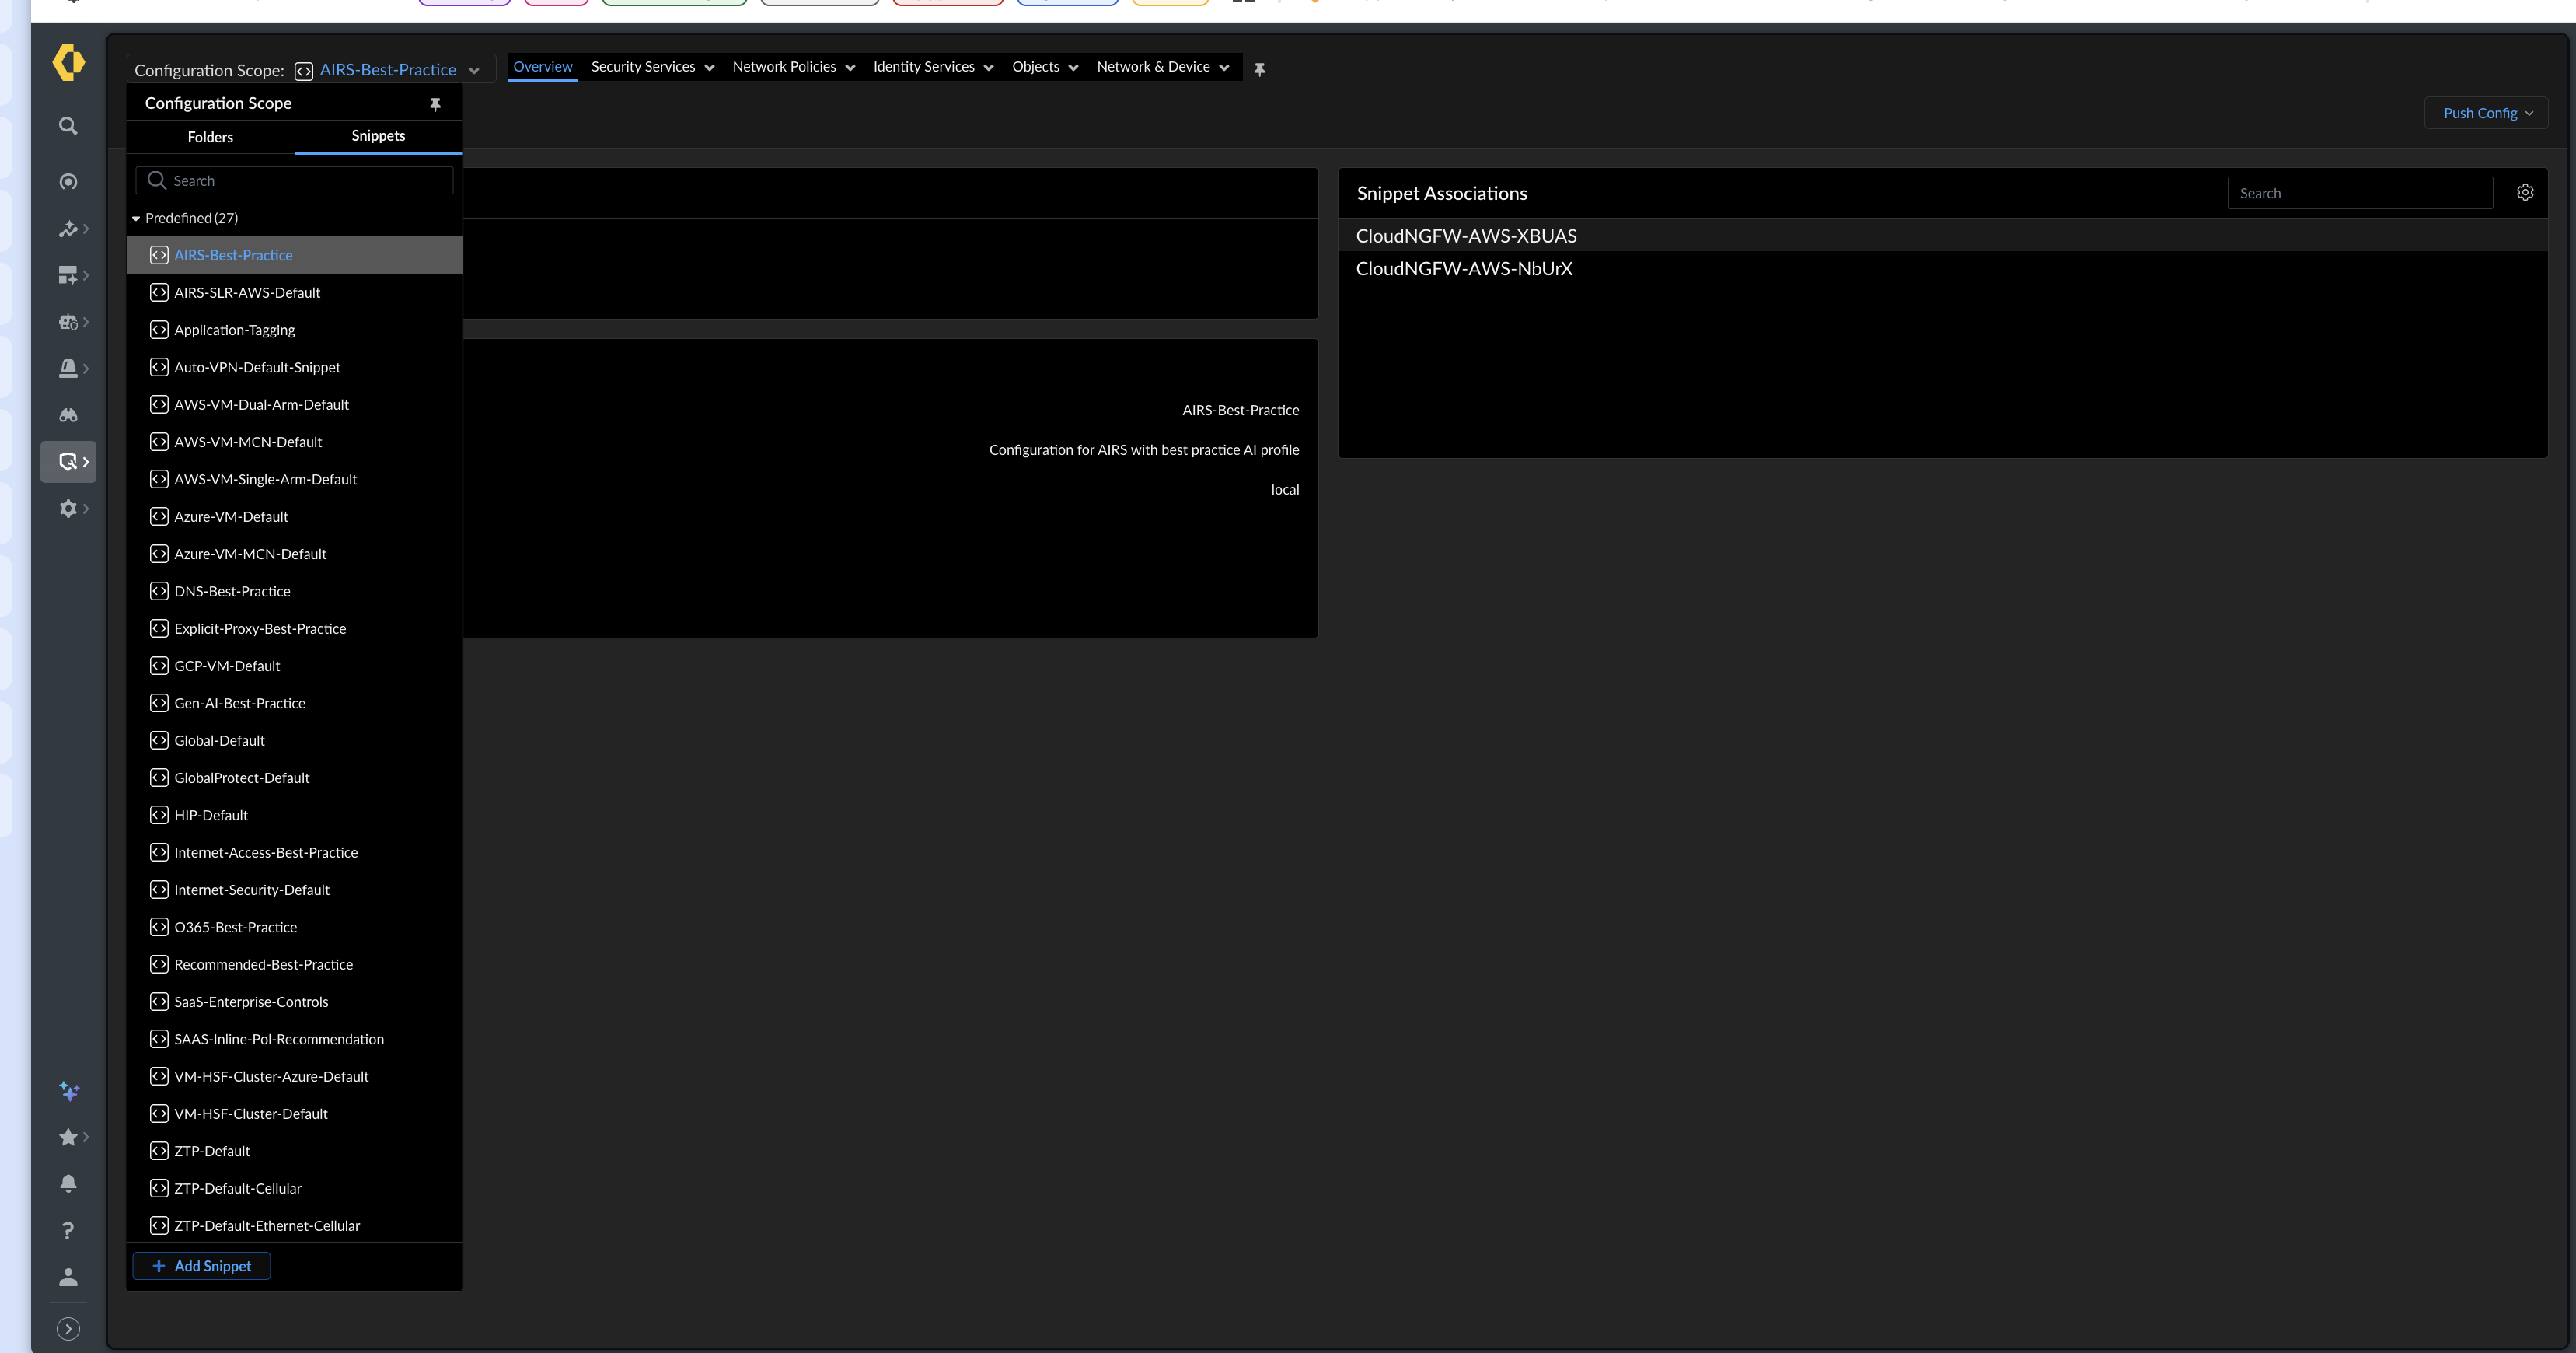Focus the Snippet Associations search field

pos(2360,193)
